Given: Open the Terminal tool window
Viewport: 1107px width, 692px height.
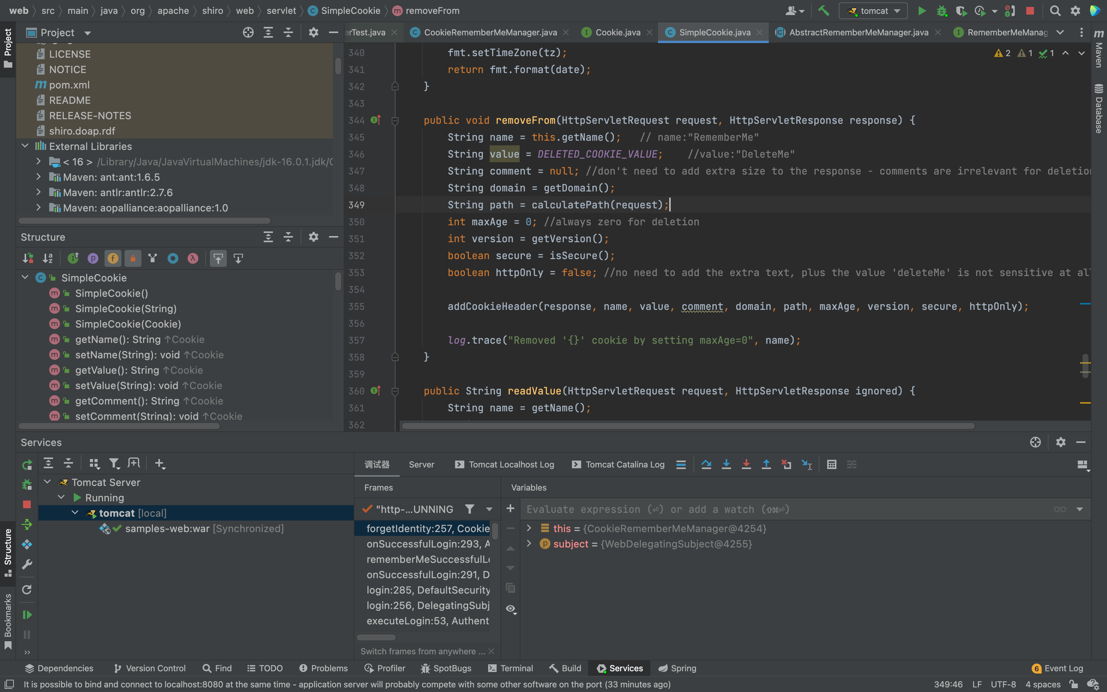Looking at the screenshot, I should (x=510, y=668).
